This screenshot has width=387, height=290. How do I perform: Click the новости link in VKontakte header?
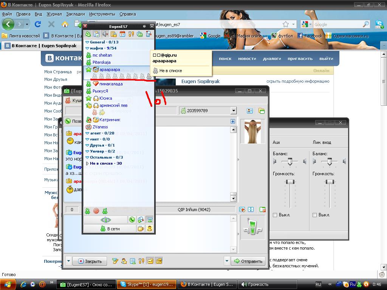click(247, 59)
